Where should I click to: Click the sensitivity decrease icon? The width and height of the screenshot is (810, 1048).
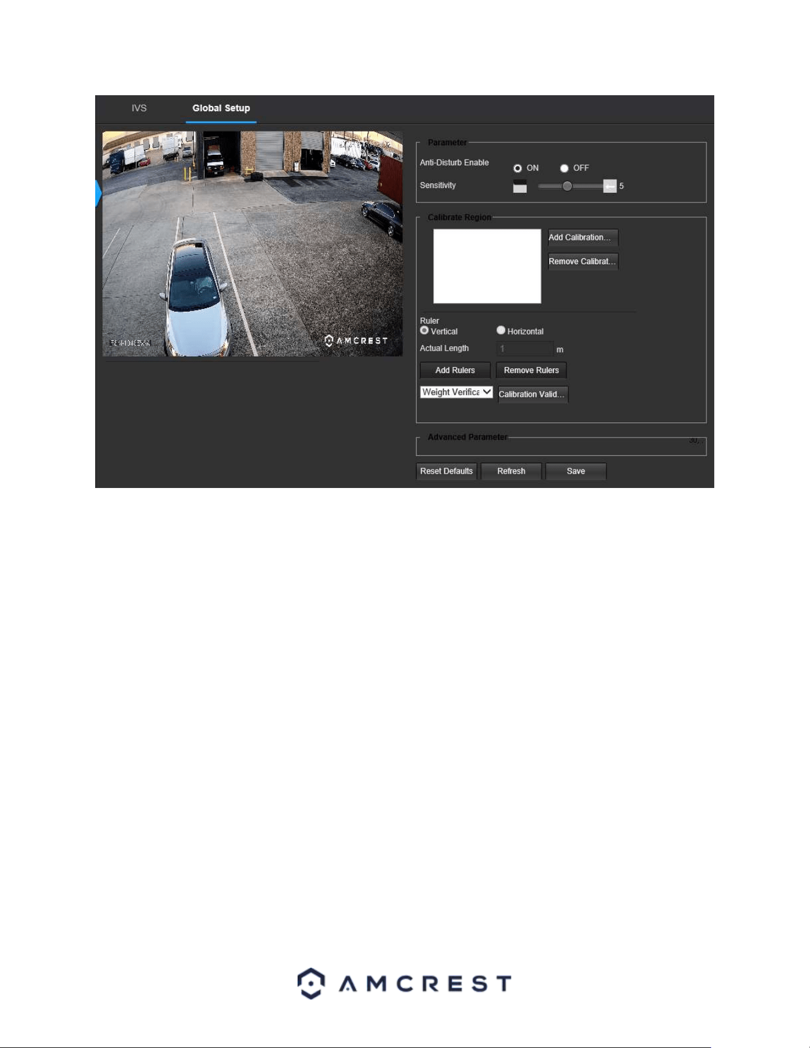520,186
